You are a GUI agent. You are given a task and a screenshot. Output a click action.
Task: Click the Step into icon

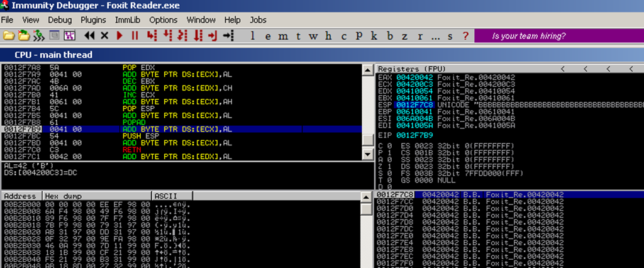(x=151, y=36)
